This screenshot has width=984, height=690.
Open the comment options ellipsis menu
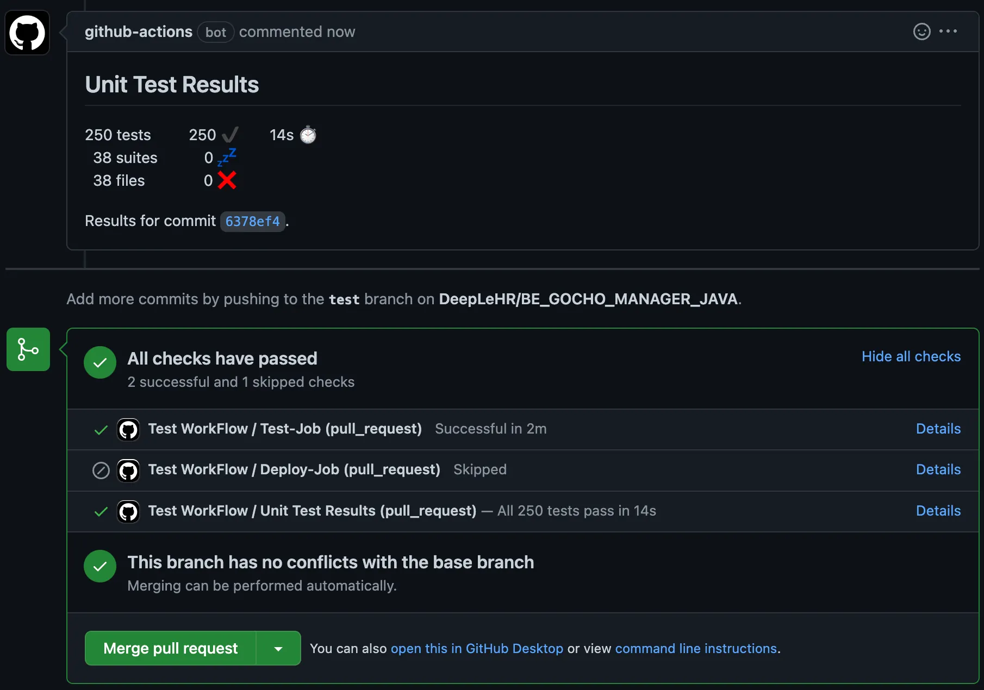point(948,32)
